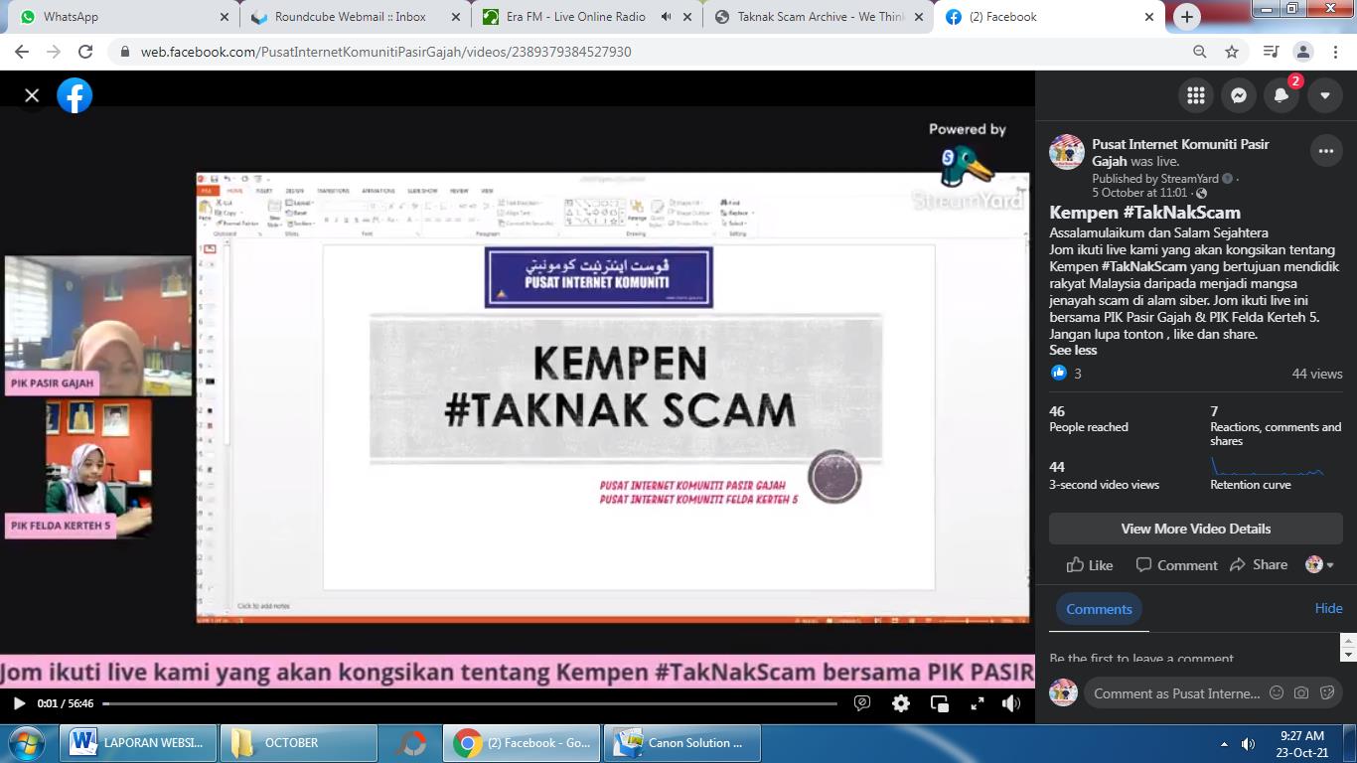Play the live video
The height and width of the screenshot is (763, 1357).
(x=19, y=703)
